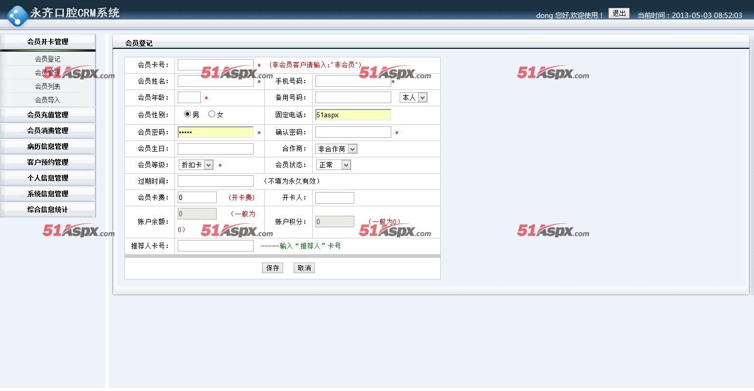Image resolution: width=754 pixels, height=391 pixels.
Task: Expand the 综合信息统计 menu
Action: click(x=48, y=209)
